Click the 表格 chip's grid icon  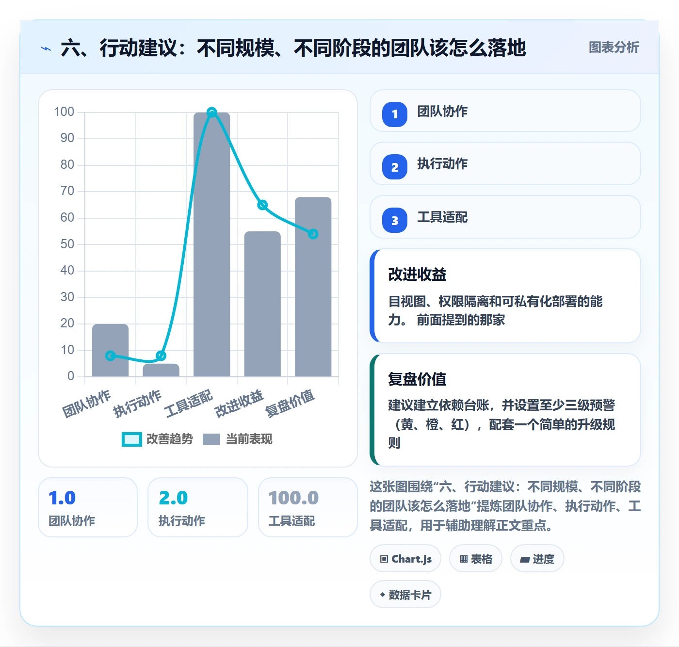pos(464,559)
